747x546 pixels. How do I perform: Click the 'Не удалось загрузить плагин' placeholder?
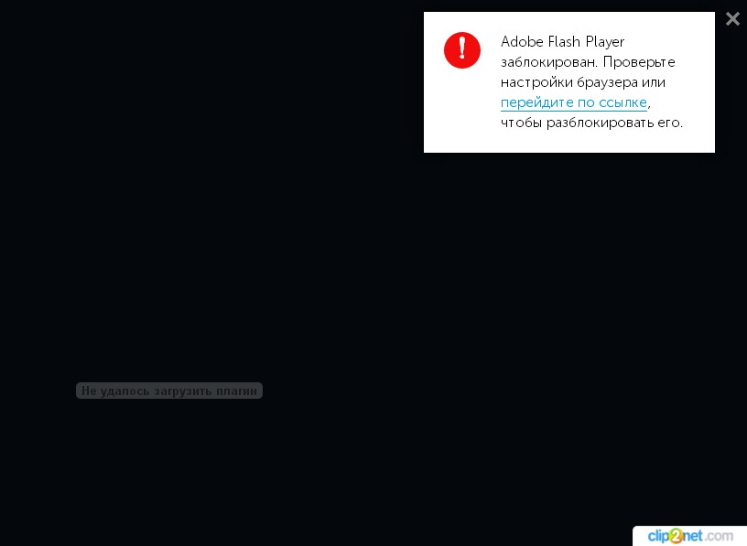click(169, 391)
